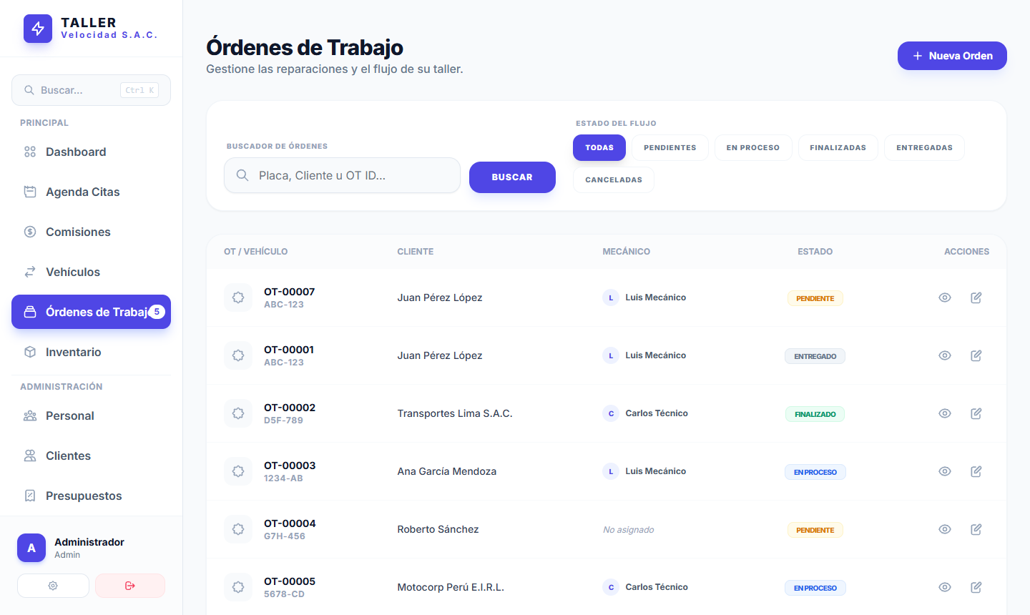Click client Roberto Sánchez

click(x=438, y=529)
